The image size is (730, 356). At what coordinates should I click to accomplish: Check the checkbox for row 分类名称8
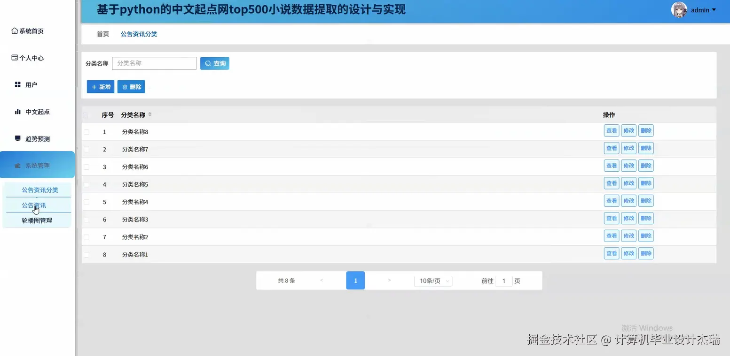[86, 131]
